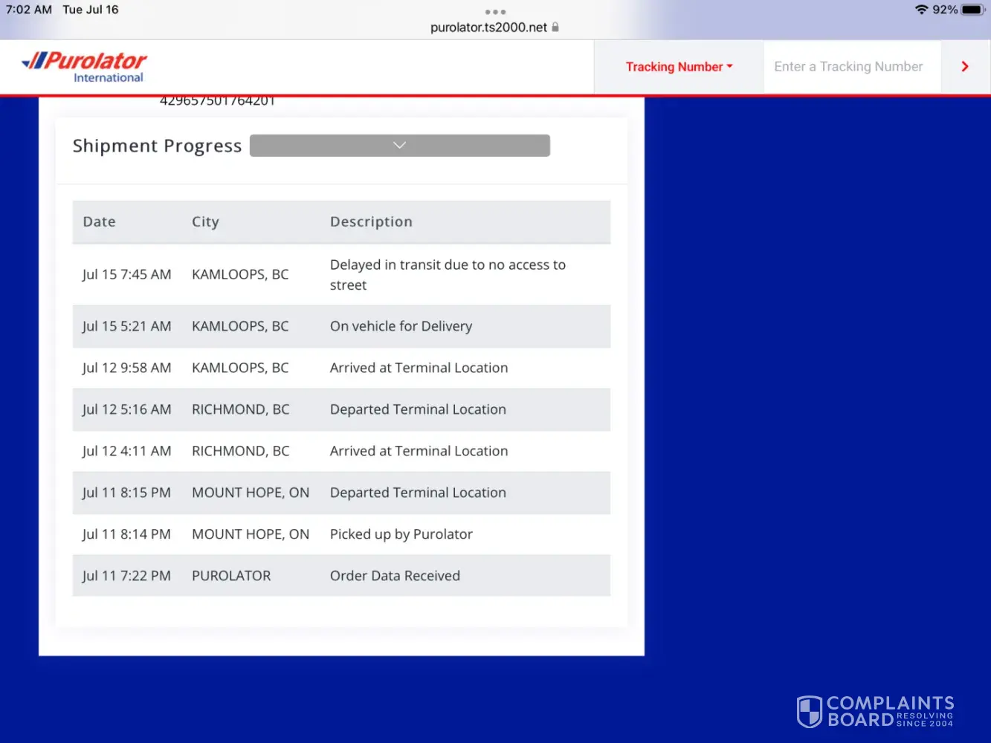Select the City column header
Viewport: 991px width, 743px height.
click(205, 221)
